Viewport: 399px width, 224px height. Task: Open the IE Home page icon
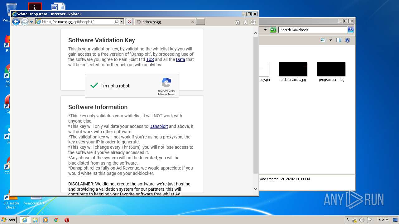(238, 22)
